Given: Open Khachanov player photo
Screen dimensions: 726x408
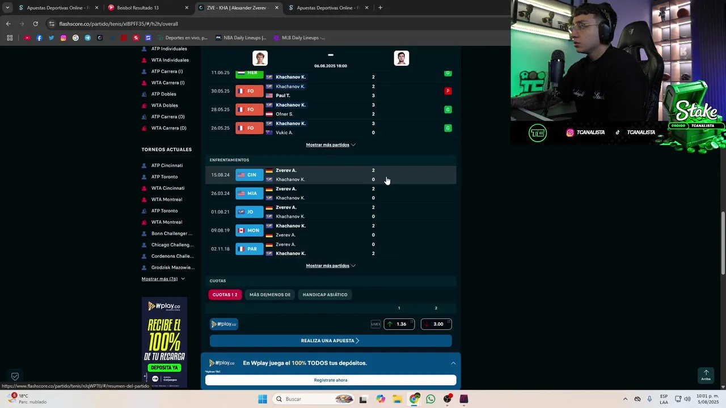Looking at the screenshot, I should pos(401,58).
